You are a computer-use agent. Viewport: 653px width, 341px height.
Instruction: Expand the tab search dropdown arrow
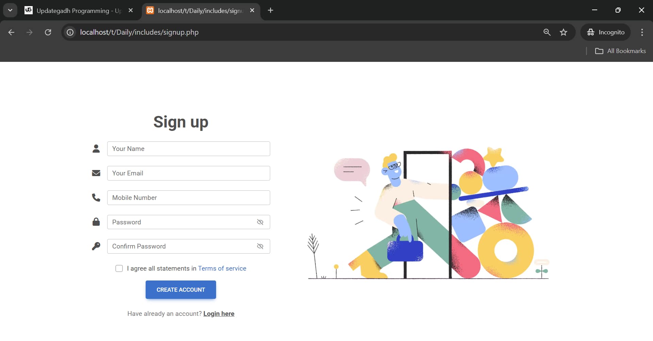10,10
